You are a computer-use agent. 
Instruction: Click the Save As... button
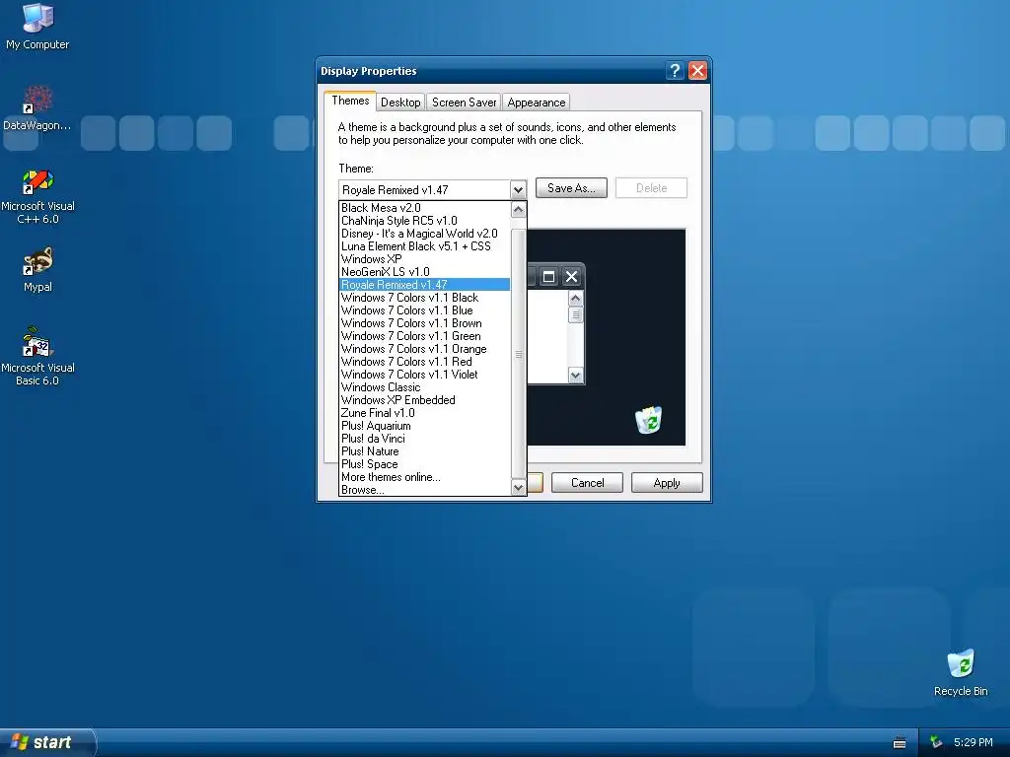point(571,188)
